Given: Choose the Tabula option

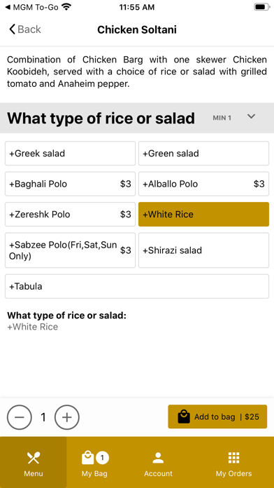Looking at the screenshot, I should coord(137,286).
